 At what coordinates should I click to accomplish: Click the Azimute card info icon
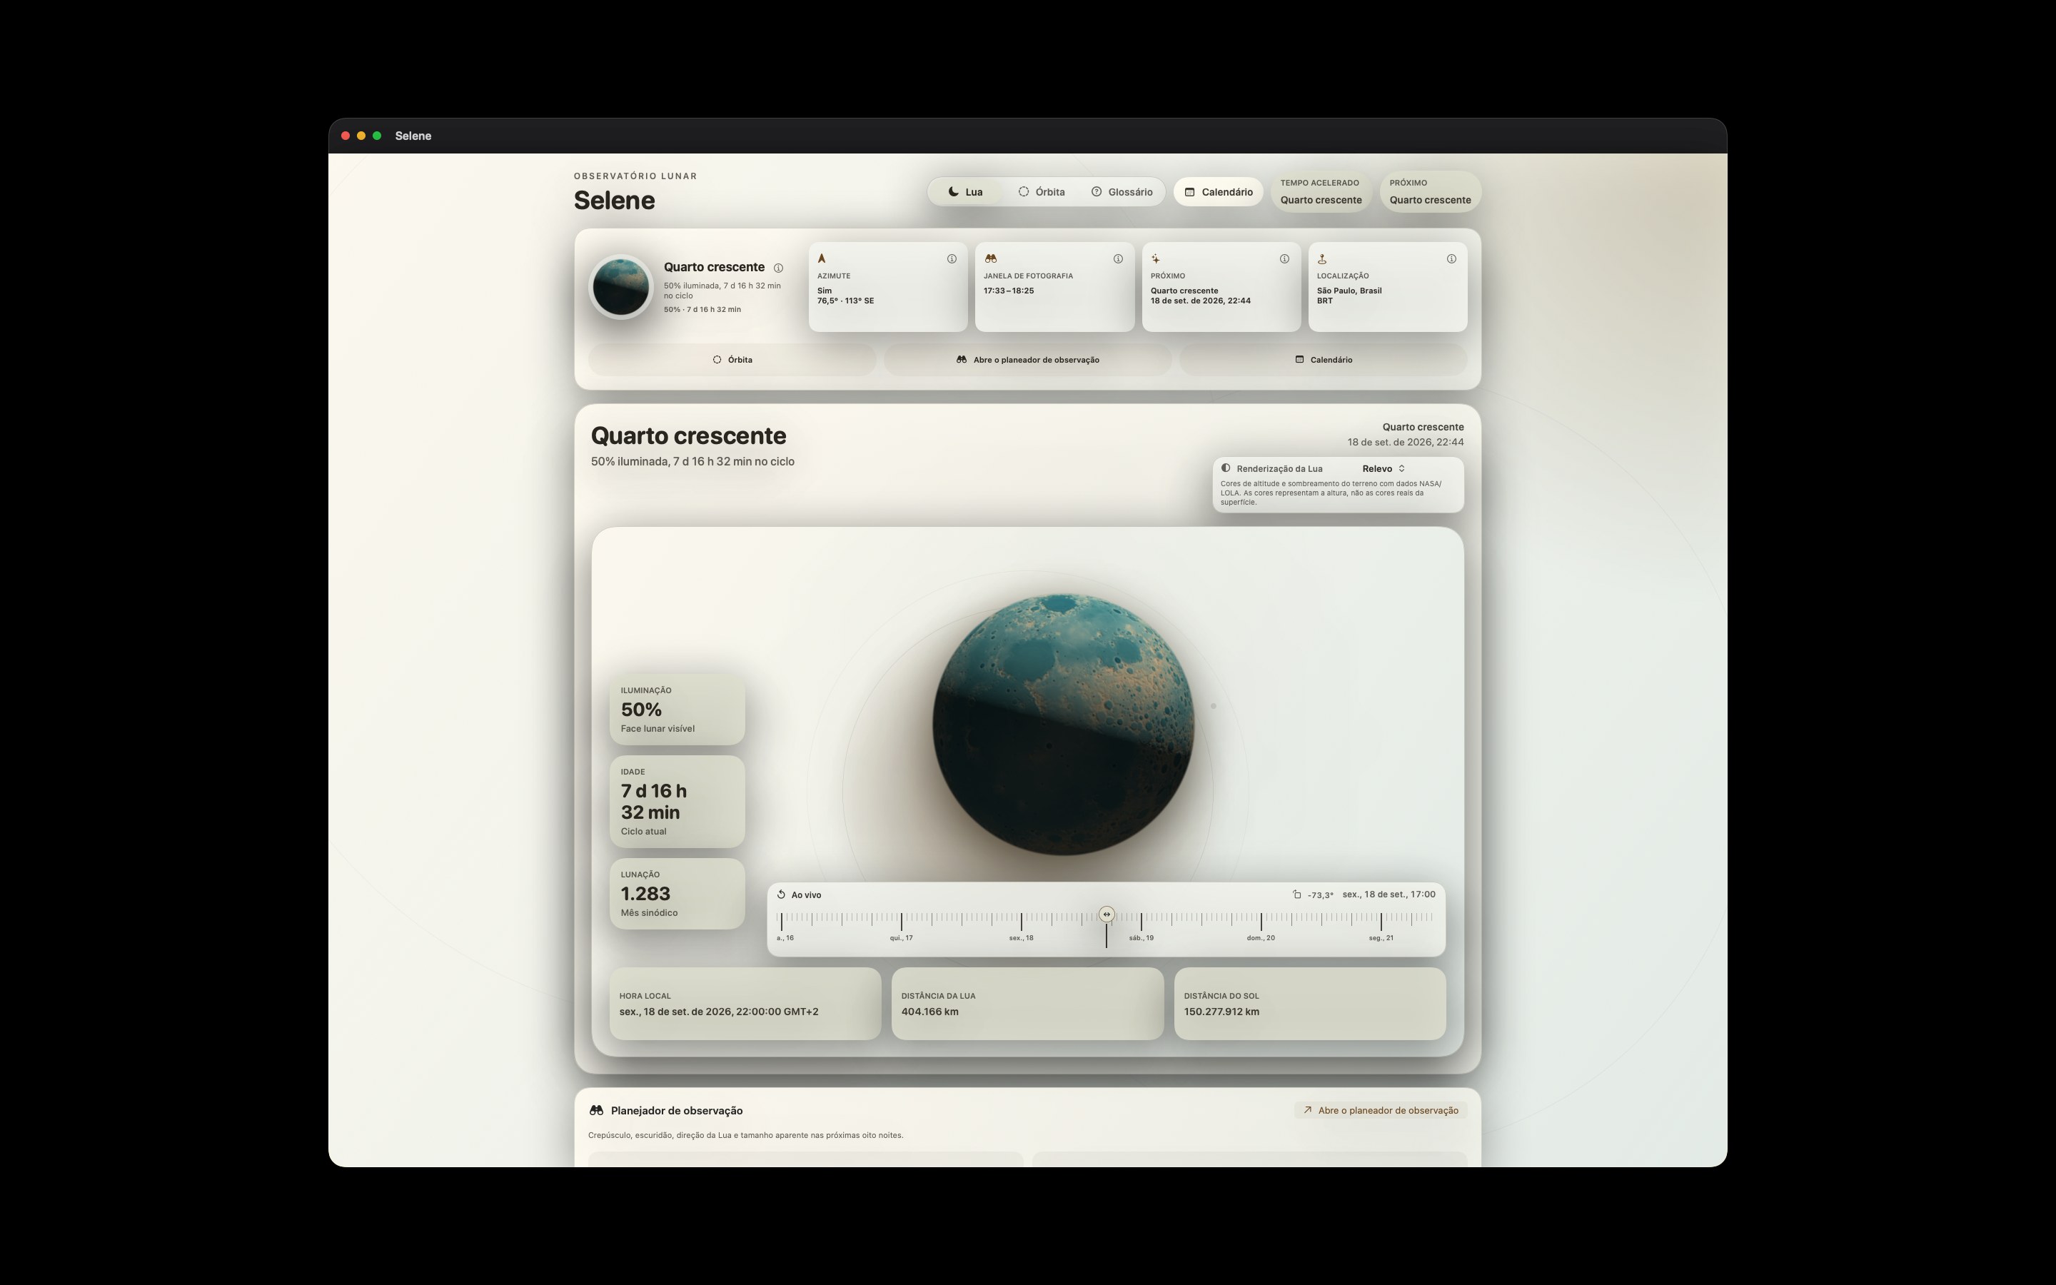952,259
